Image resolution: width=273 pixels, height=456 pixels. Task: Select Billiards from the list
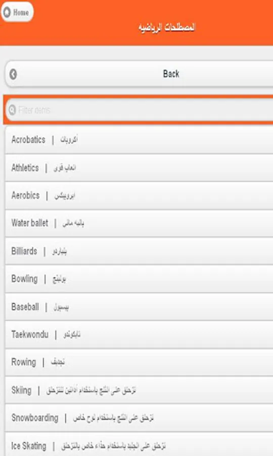coord(139,251)
